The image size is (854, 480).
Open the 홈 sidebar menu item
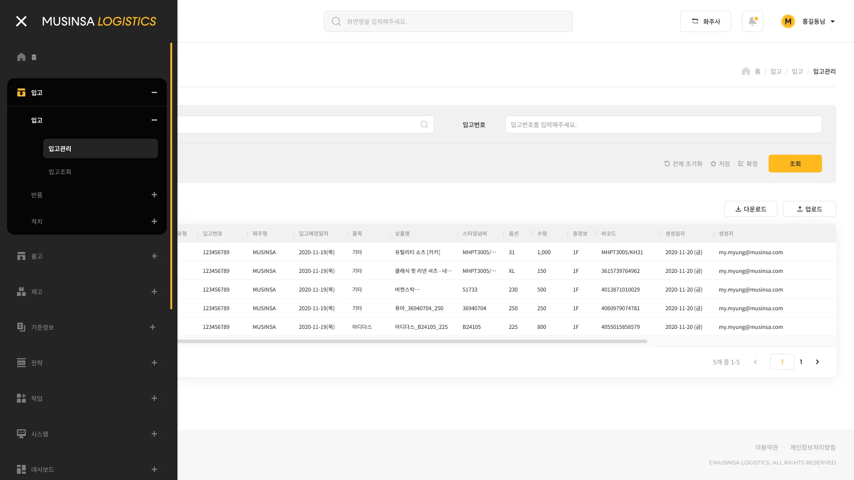coord(34,57)
